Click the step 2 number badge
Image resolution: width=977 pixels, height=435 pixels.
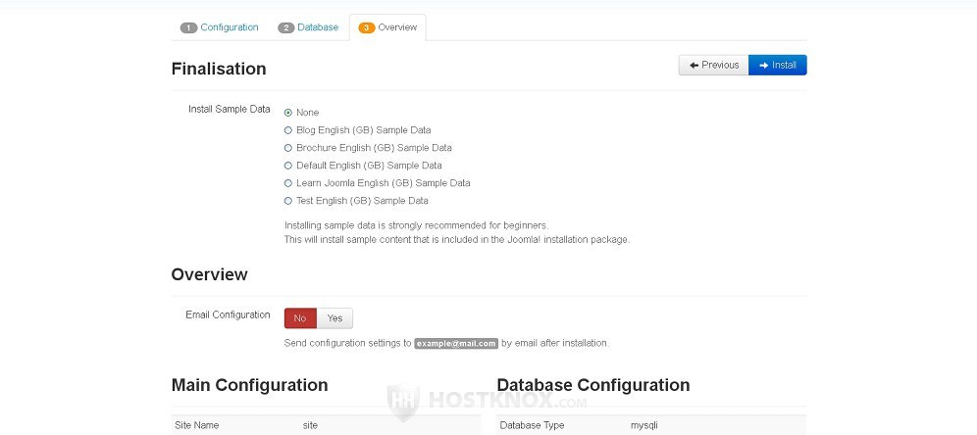tap(286, 27)
